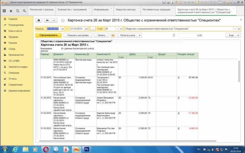Expand the Счет 26 dropdown arrow

pos(117,29)
